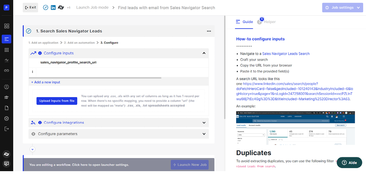Screen dimensions: 366x177
Task: Click the LinkedIn icon in top bar
Action: [x=53, y=7]
